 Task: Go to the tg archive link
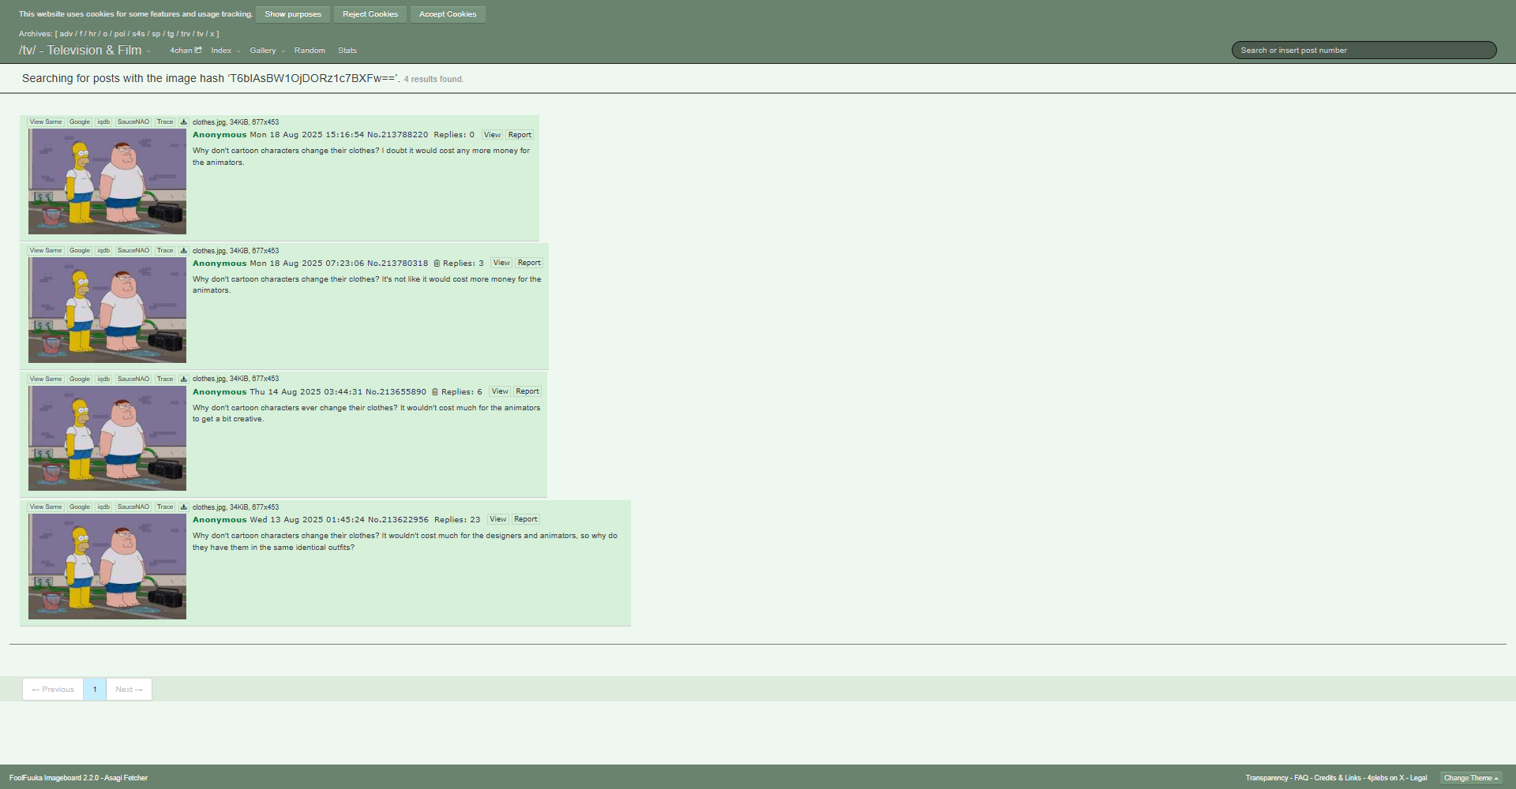click(x=171, y=34)
